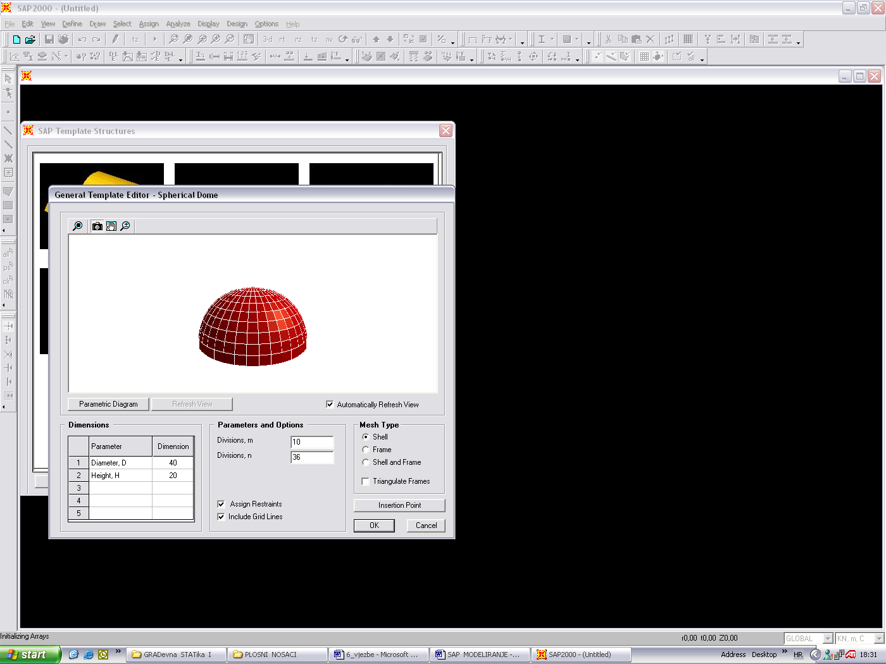The width and height of the screenshot is (886, 664).
Task: Click the Parametric Diagram button
Action: pos(108,404)
